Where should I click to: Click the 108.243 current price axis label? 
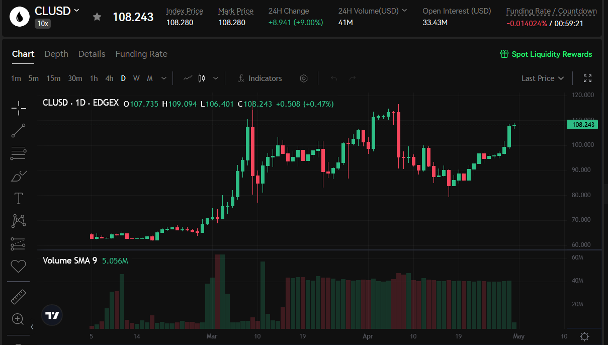(582, 125)
